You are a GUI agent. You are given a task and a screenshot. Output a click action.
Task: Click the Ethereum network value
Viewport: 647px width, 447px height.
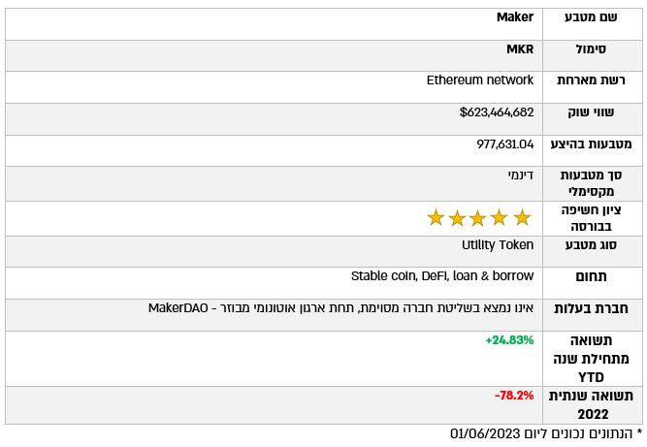click(479, 80)
